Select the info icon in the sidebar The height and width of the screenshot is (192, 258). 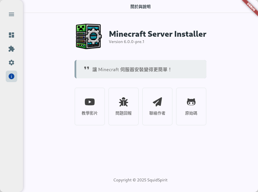pyautogui.click(x=11, y=76)
